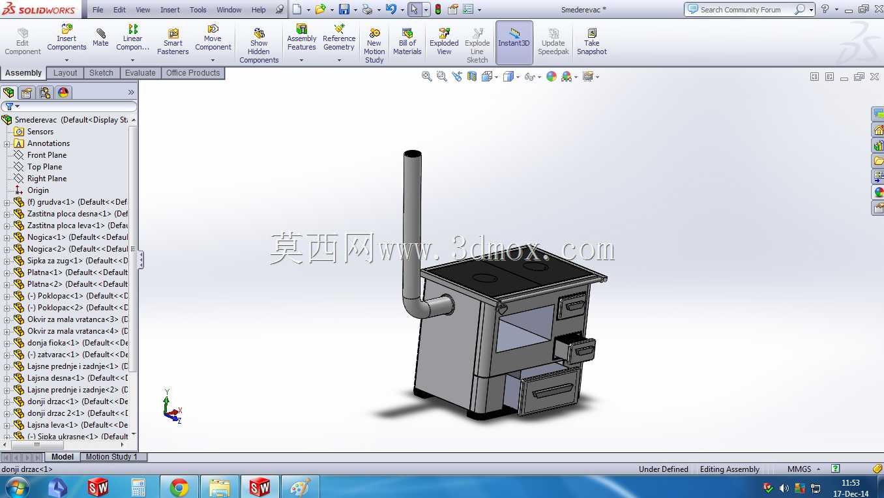Select the Sensors item in the tree

click(x=40, y=132)
